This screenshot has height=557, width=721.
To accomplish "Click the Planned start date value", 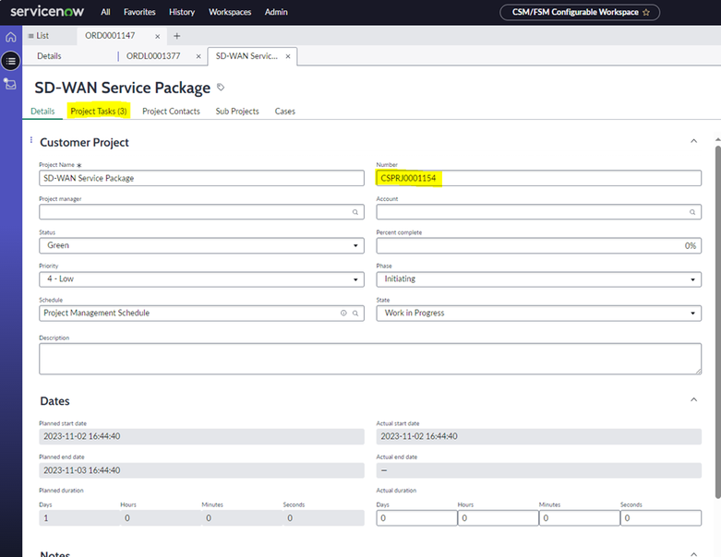I will [x=201, y=436].
